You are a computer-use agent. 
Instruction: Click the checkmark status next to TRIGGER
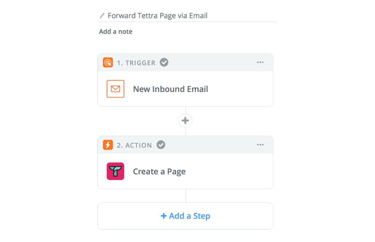click(x=164, y=63)
